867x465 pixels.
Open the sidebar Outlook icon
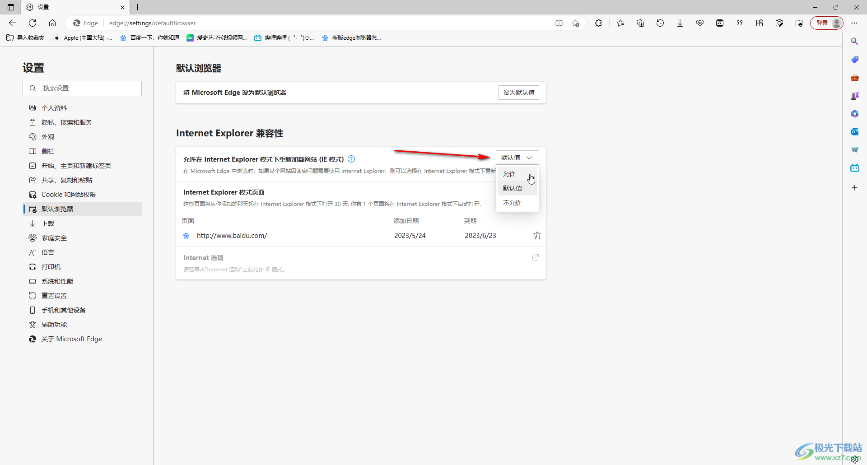coord(854,132)
